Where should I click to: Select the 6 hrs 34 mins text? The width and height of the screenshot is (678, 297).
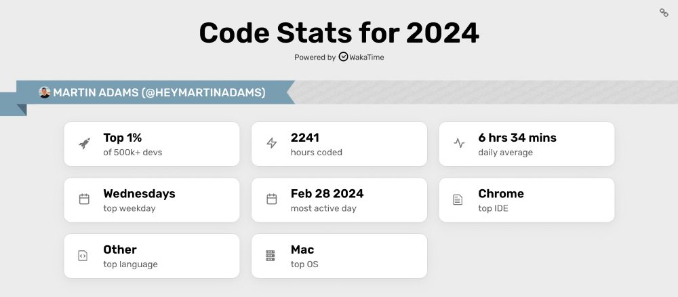(517, 138)
